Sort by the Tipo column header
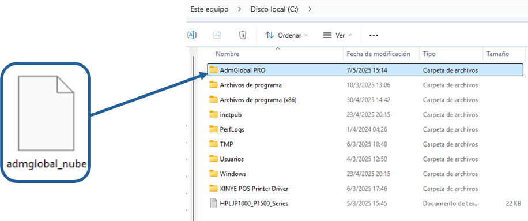Screen dimensions: 528x221 tap(429, 54)
